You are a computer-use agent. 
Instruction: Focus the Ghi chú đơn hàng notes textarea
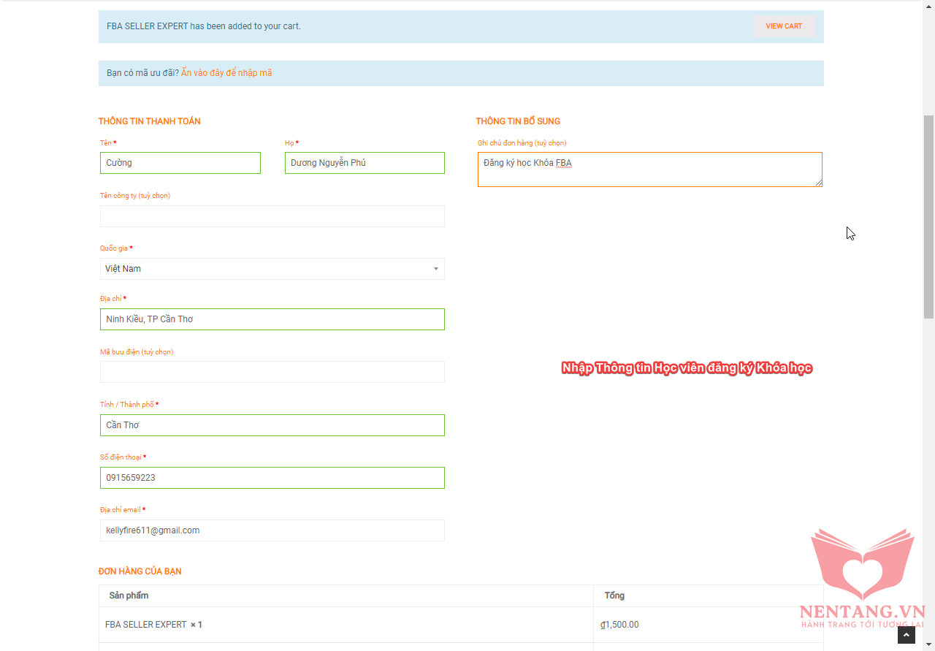[649, 170]
